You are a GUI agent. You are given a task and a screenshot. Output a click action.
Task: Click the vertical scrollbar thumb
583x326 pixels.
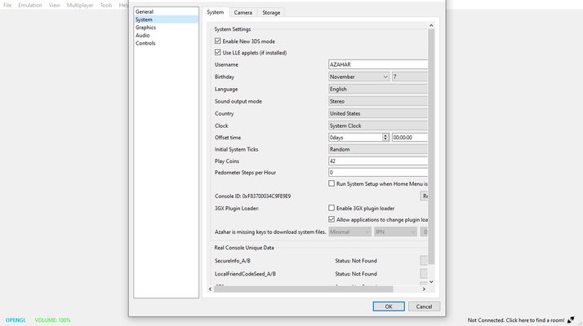(431, 147)
